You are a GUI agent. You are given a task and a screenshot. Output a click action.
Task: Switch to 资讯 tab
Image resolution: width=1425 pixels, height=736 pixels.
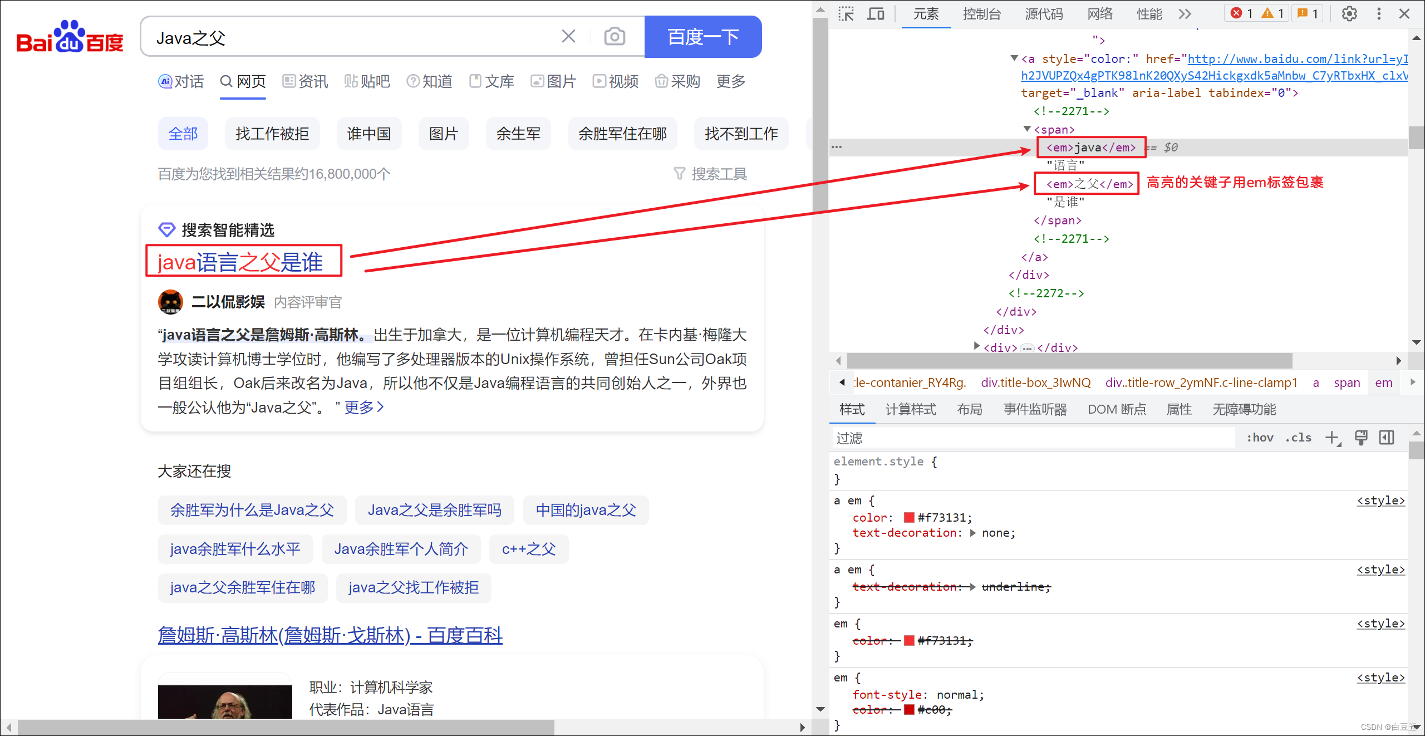coord(305,81)
